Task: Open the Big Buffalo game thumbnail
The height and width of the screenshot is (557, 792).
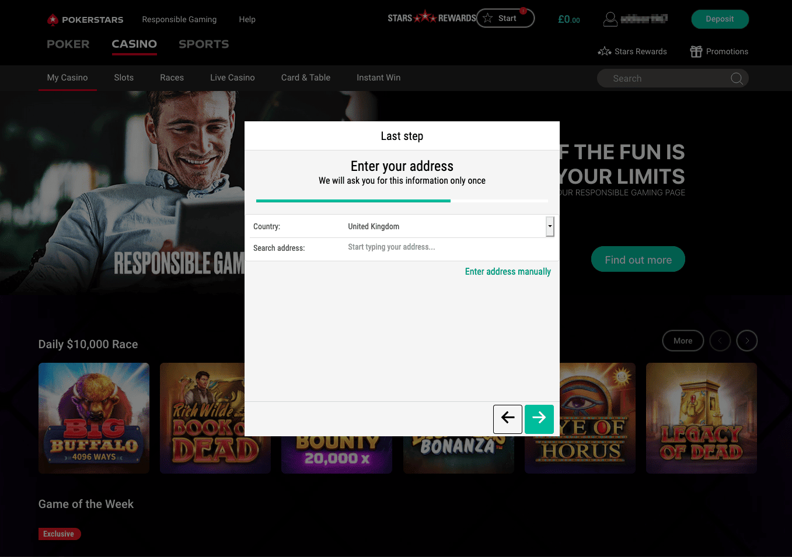Action: (x=94, y=418)
